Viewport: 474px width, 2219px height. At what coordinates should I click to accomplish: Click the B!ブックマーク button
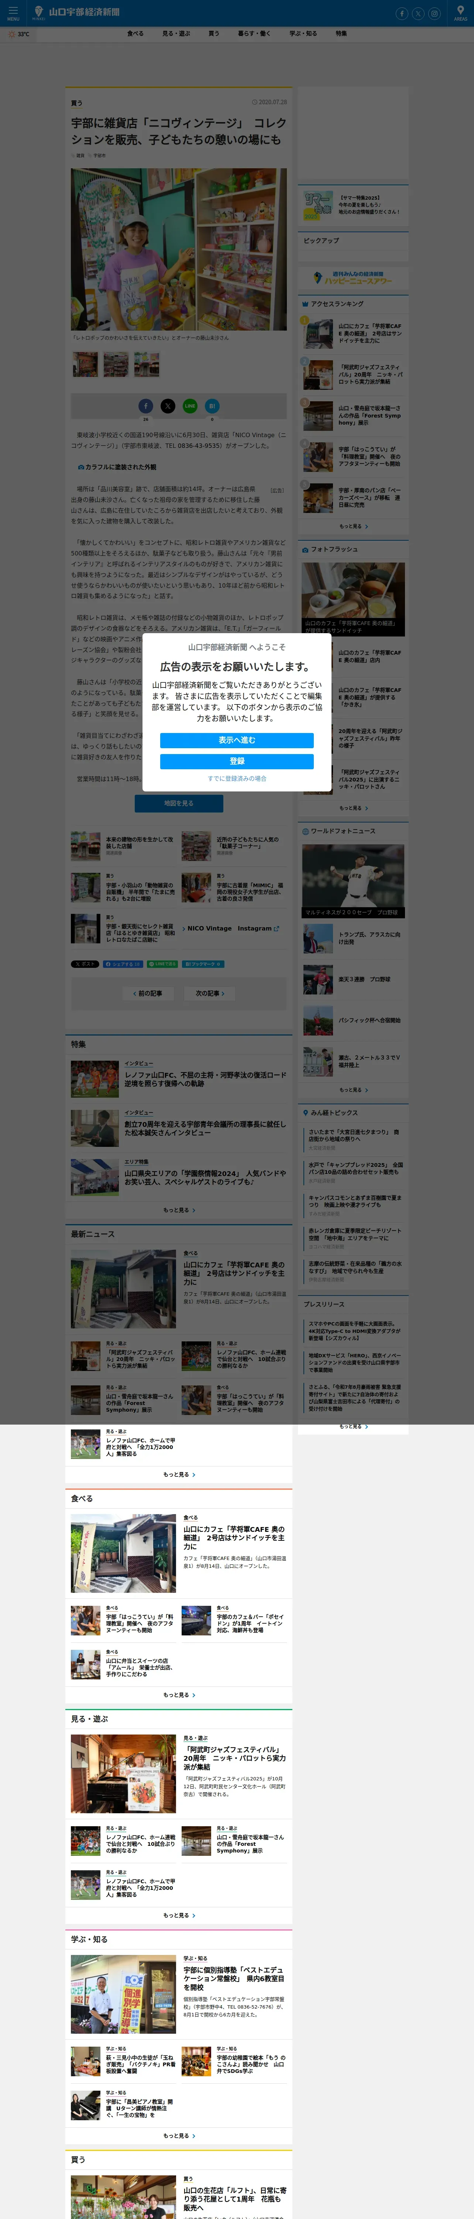click(x=203, y=964)
